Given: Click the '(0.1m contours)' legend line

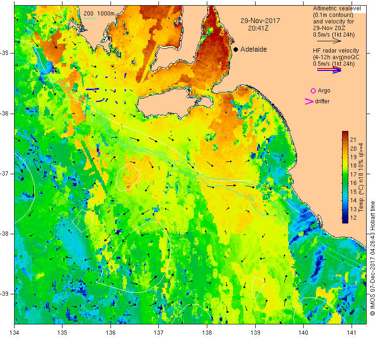Looking at the screenshot, I should (333, 15).
